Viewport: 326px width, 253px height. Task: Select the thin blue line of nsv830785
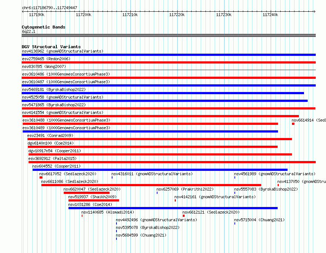pos(168,70)
